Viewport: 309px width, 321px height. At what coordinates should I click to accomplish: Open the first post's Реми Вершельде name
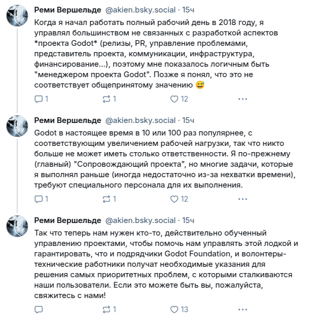coord(68,10)
